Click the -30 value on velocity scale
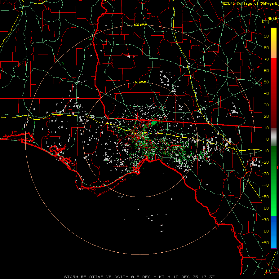Screen dimensions: 279x279 (265, 174)
